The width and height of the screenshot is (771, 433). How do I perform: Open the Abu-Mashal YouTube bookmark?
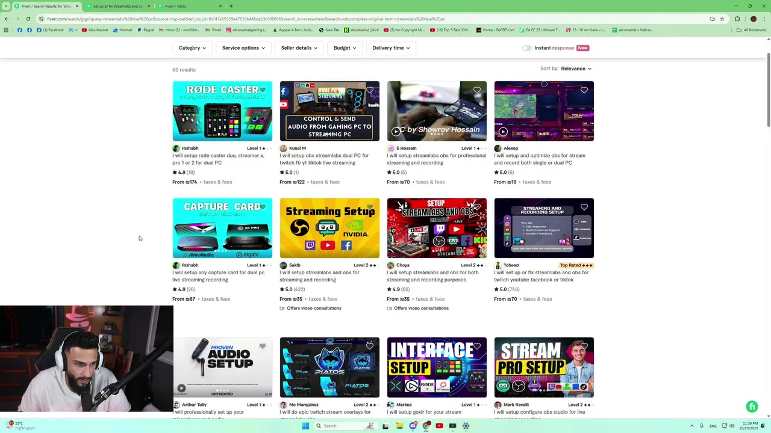pyautogui.click(x=95, y=29)
